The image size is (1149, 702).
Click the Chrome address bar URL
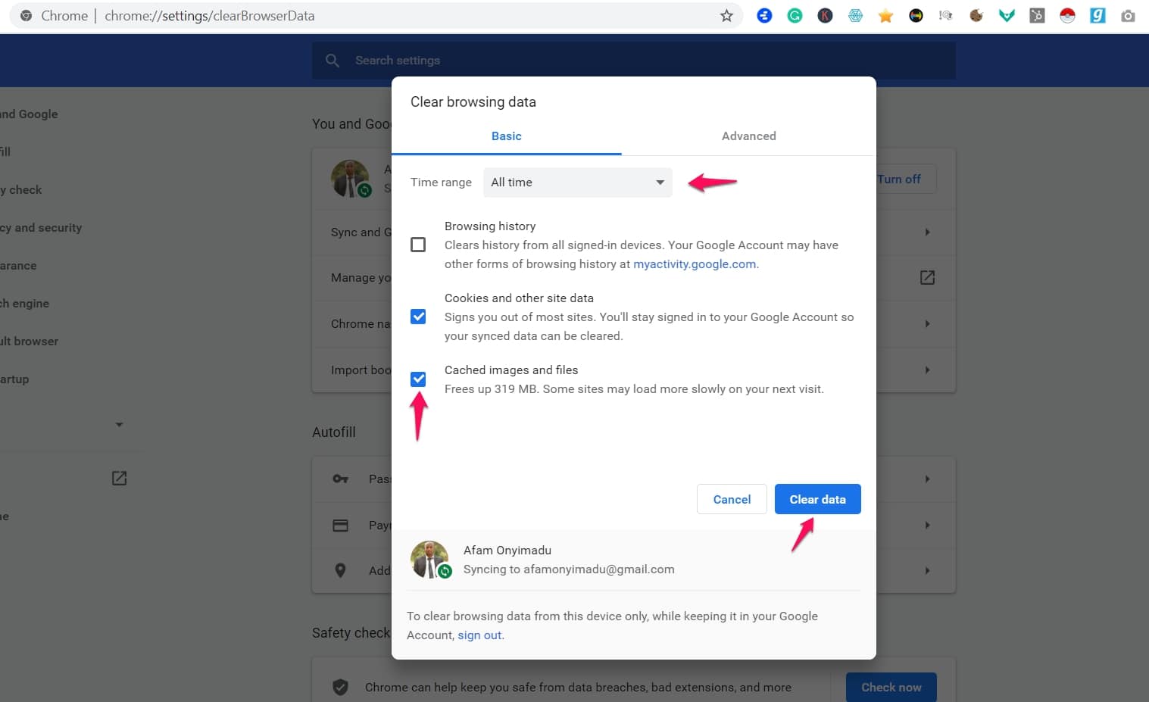[209, 16]
